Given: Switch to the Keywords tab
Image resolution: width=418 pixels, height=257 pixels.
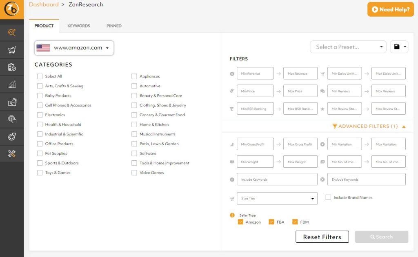Looking at the screenshot, I should click(78, 26).
